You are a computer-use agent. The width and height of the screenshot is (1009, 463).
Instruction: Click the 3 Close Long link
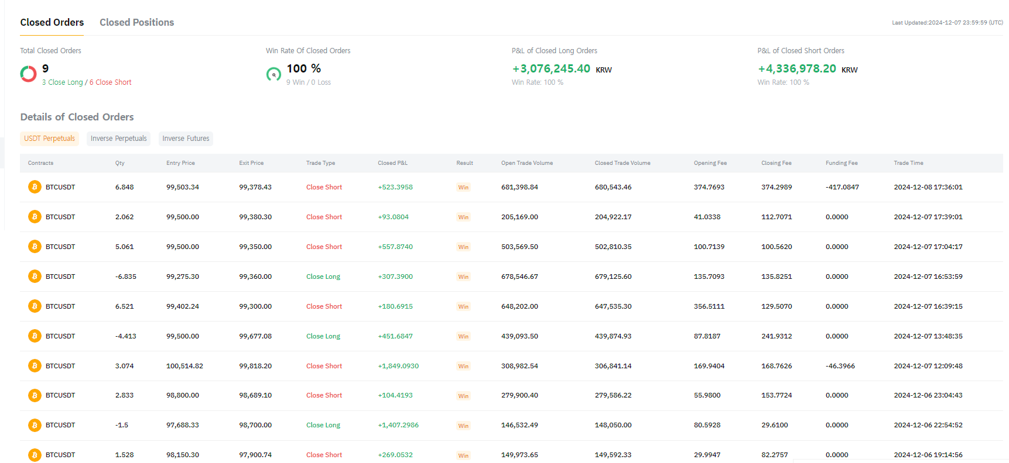63,82
